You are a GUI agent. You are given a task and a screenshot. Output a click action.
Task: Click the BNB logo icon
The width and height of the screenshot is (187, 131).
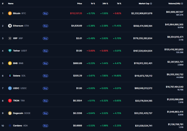10,63
